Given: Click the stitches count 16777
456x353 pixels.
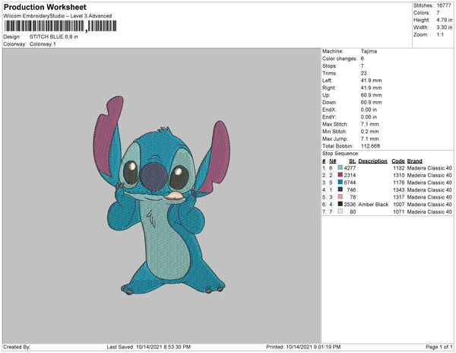Looking at the screenshot, I should [444, 5].
